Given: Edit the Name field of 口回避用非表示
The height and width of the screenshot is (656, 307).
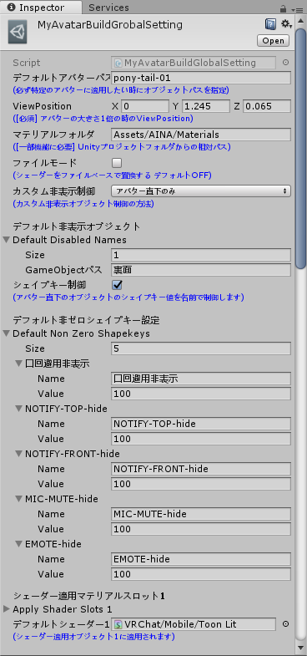Looking at the screenshot, I should coord(201,379).
